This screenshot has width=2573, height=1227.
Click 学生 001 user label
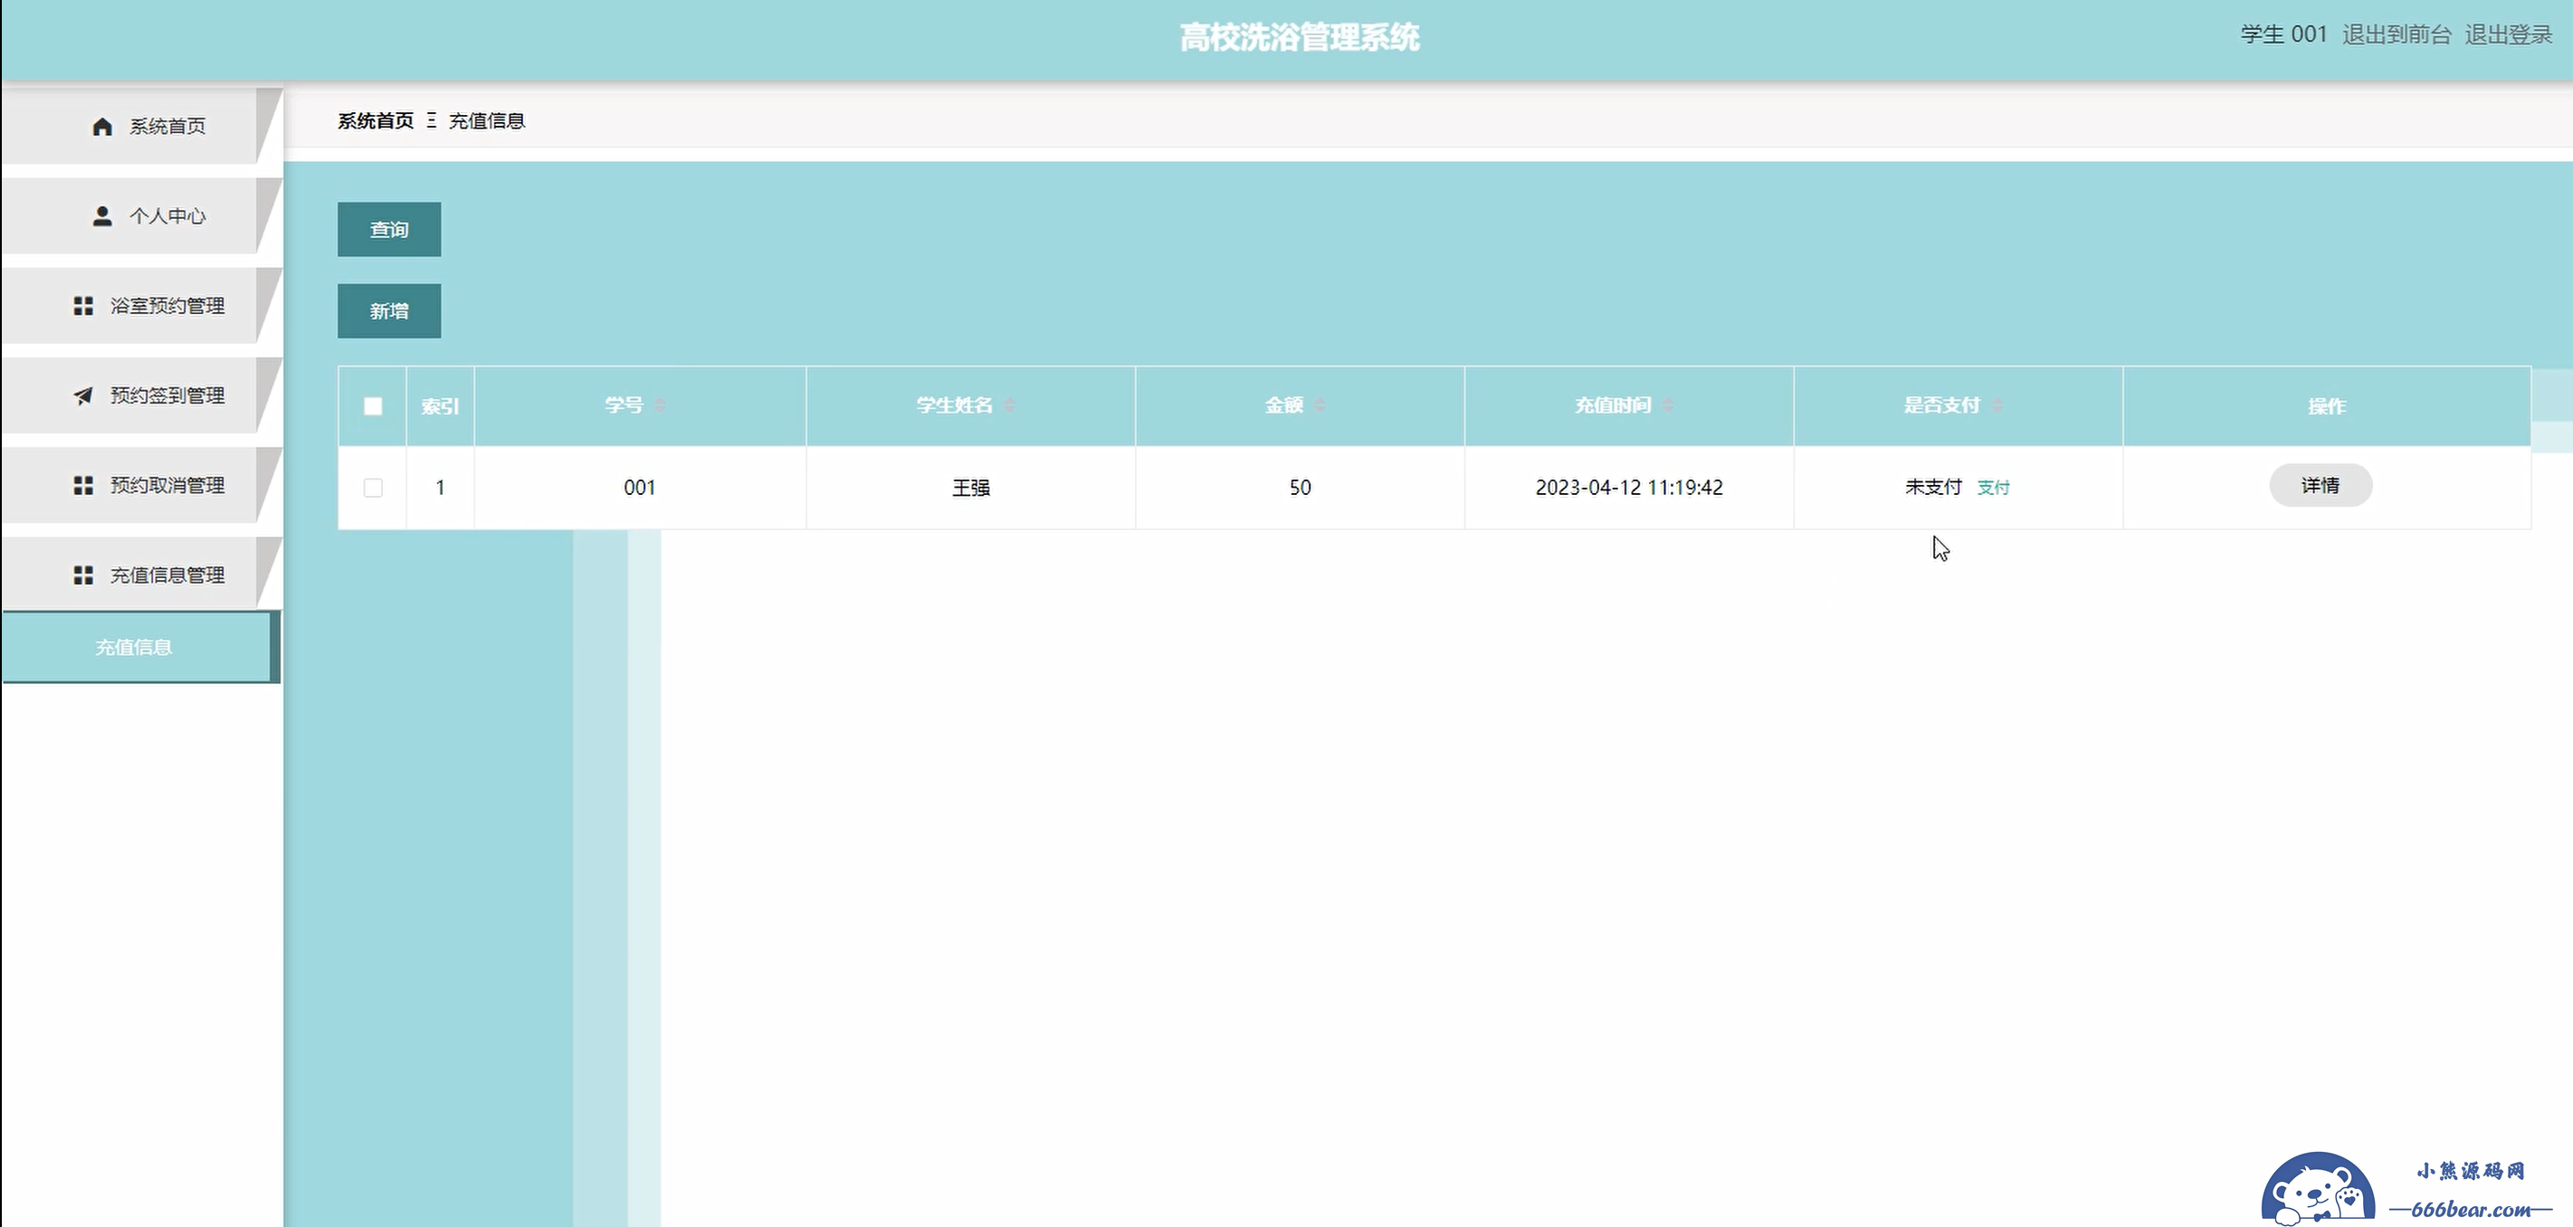(2283, 34)
